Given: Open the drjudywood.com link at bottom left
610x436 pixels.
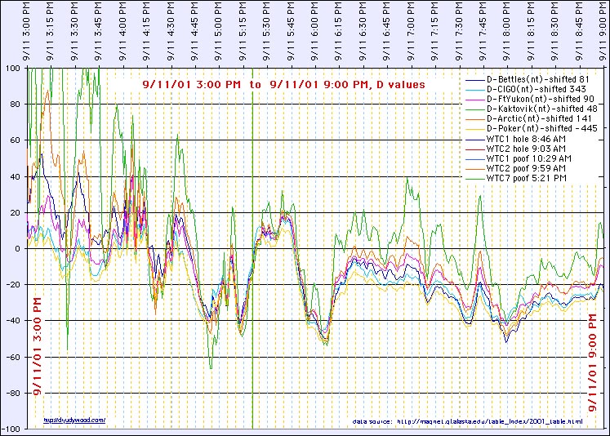Looking at the screenshot, I should pyautogui.click(x=74, y=420).
